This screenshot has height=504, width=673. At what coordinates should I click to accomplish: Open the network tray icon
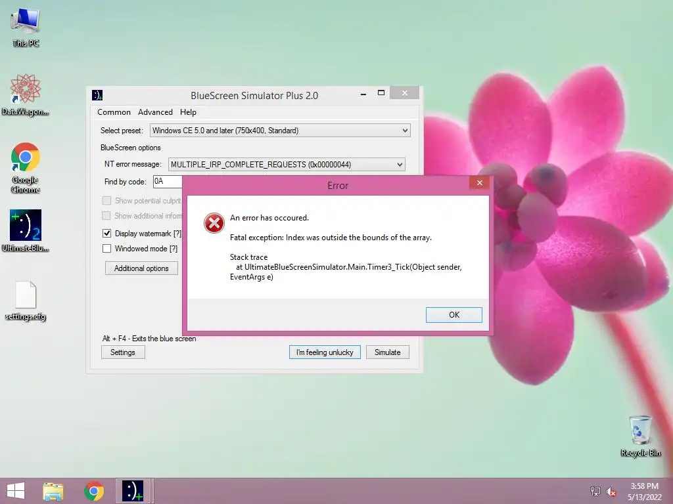(595, 491)
